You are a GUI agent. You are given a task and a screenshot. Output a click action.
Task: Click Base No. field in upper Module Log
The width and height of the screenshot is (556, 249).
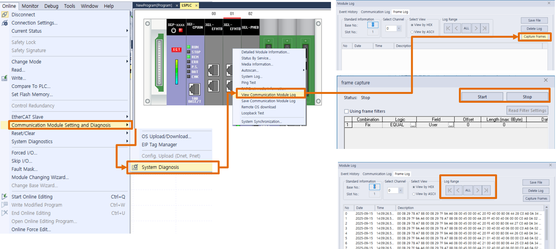pos(373,25)
